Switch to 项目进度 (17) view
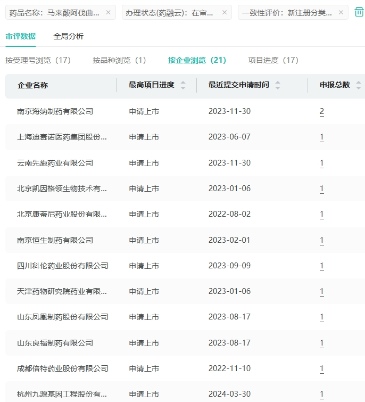365x402 pixels. tap(273, 60)
